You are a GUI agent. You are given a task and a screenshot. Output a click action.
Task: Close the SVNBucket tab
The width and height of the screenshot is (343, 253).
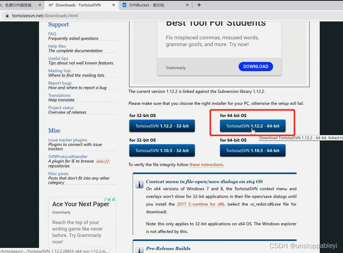187,5
